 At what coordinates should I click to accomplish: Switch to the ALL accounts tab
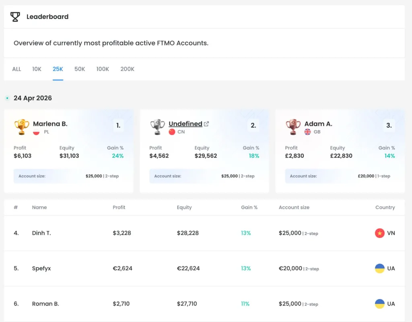tap(16, 69)
